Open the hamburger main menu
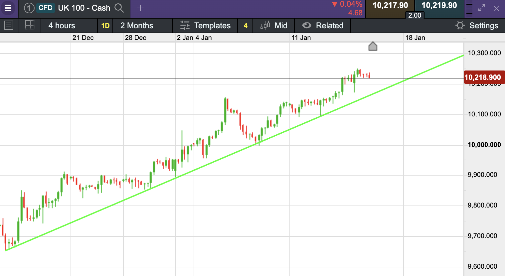This screenshot has width=505, height=276. point(8,8)
